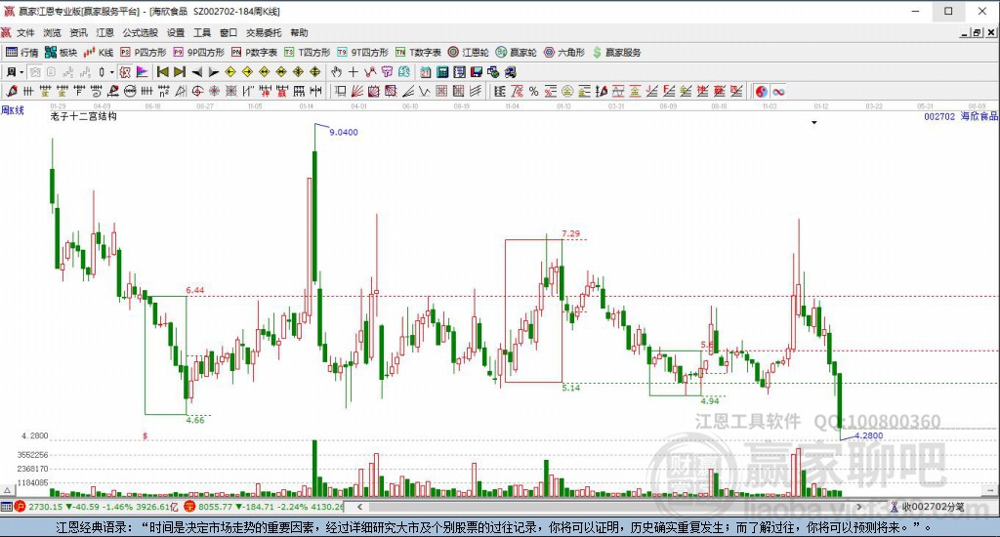Click the horizontal scrollbar below chart
This screenshot has width=1000, height=537.
click(x=611, y=507)
